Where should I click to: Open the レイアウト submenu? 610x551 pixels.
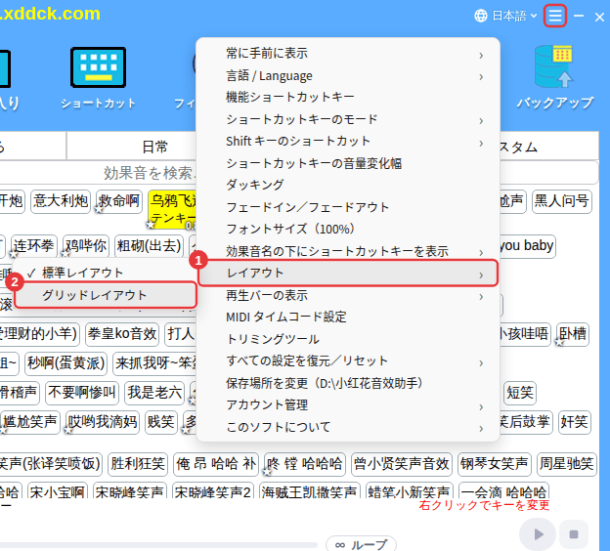[x=348, y=273]
